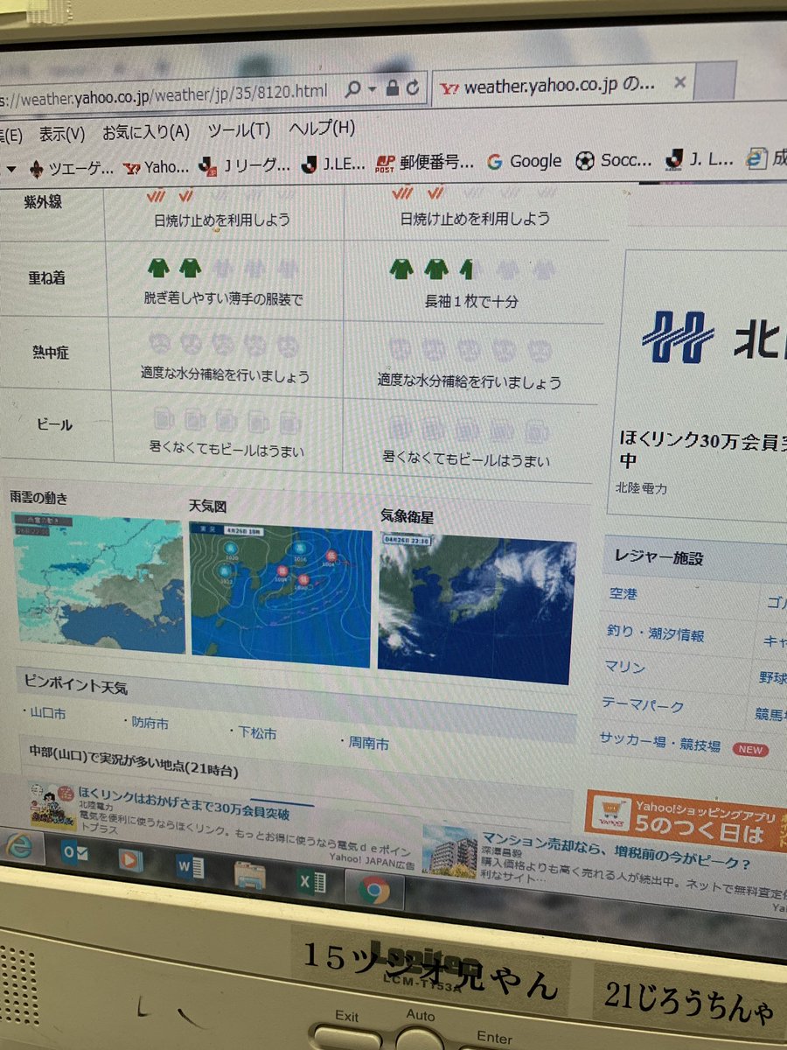
Task: Click the ほくリンク ad cartoon thumbnail
Action: (52, 804)
